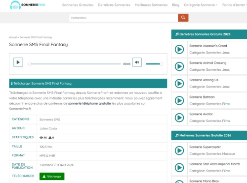This screenshot has height=183, width=247.
Task: Open Sonnerie Assassin's Creed title link
Action: click(x=208, y=46)
